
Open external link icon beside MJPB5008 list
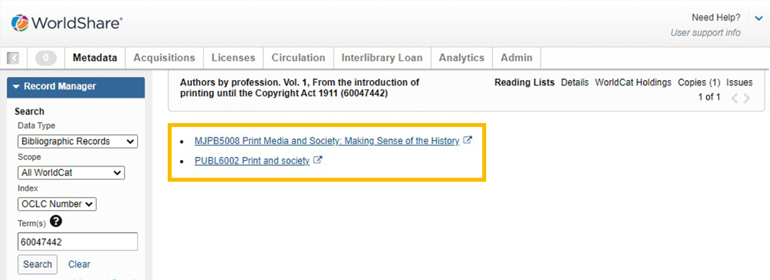[x=468, y=140]
